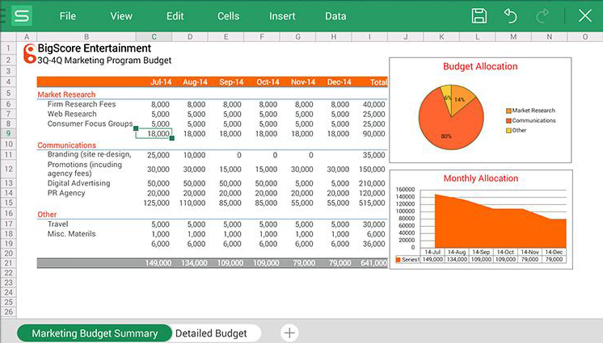Image resolution: width=603 pixels, height=343 pixels.
Task: Open the Edit menu
Action: (175, 16)
